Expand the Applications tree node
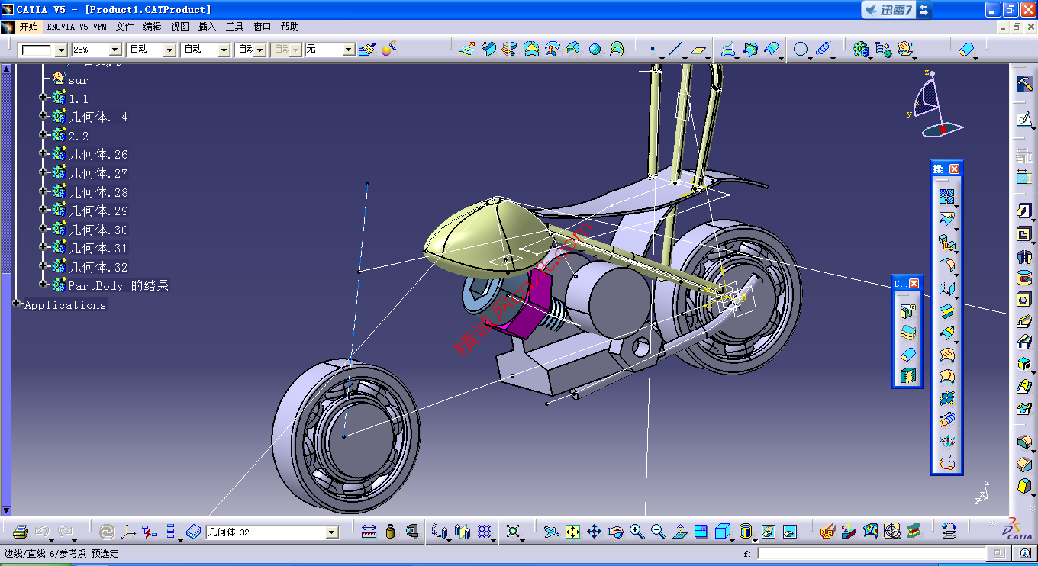The width and height of the screenshot is (1038, 566). 18,304
